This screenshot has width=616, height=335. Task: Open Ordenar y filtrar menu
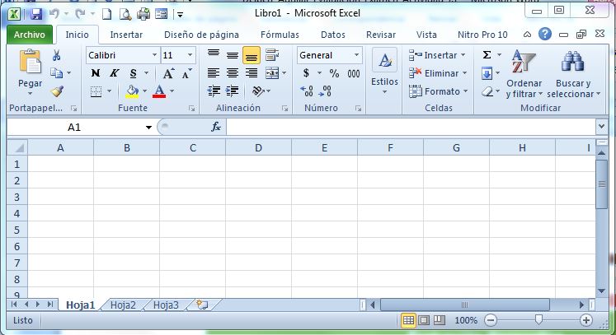point(524,73)
